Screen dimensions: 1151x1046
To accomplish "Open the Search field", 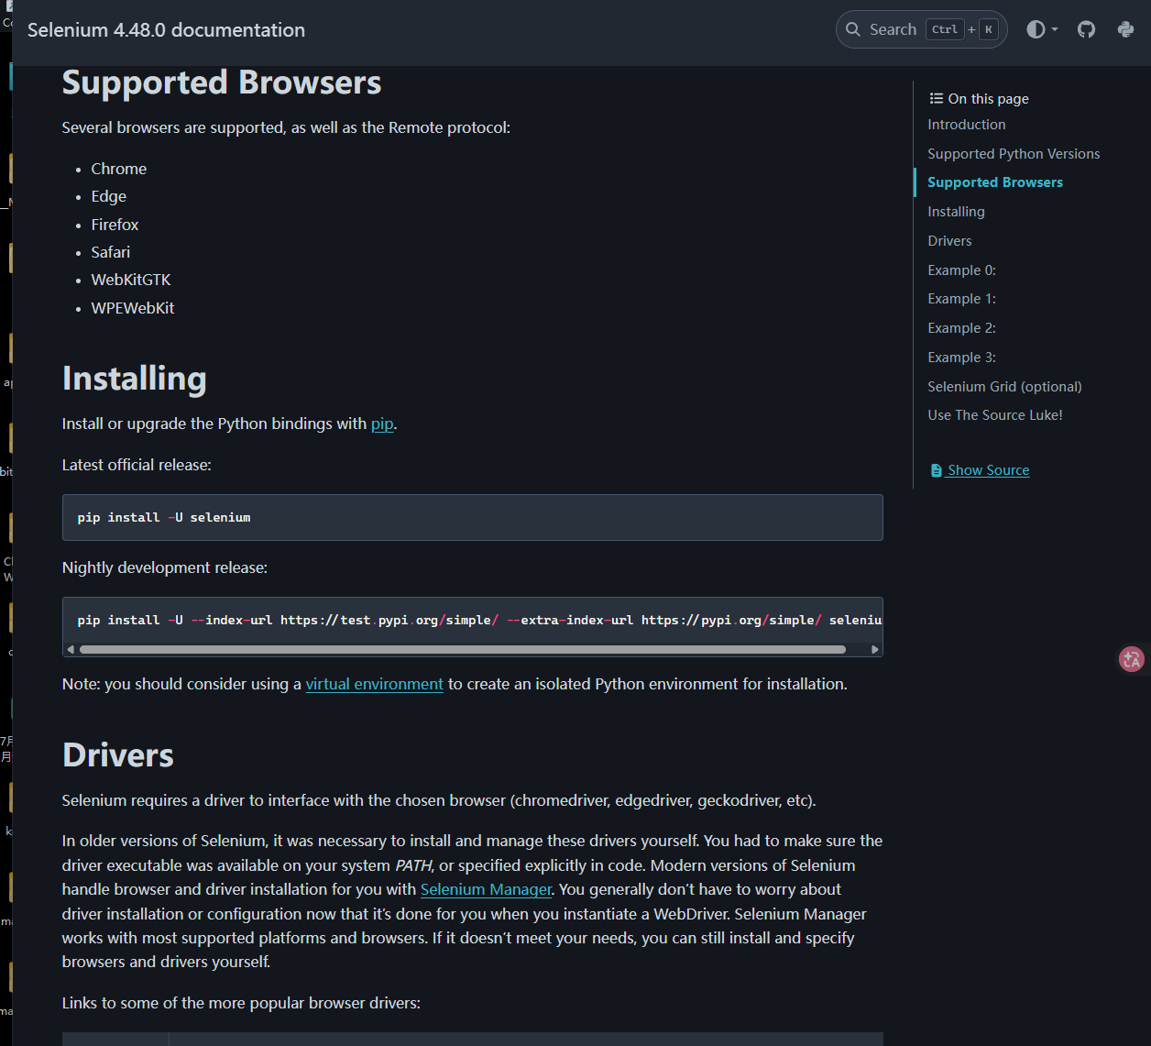I will point(922,29).
